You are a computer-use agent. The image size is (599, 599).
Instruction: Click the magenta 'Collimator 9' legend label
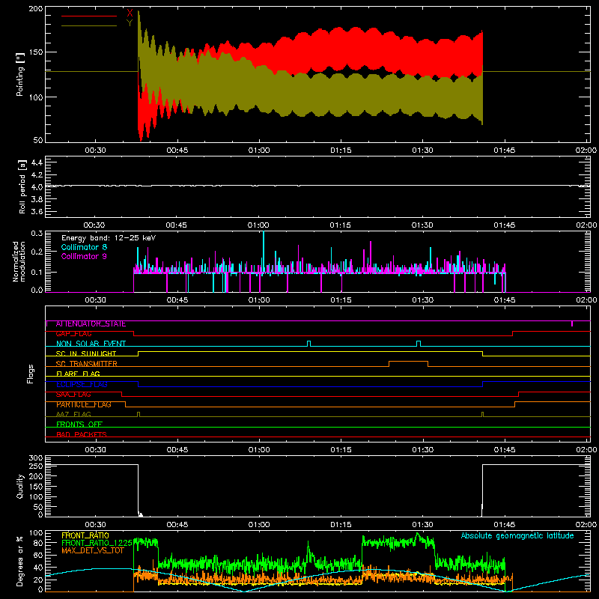[84, 256]
